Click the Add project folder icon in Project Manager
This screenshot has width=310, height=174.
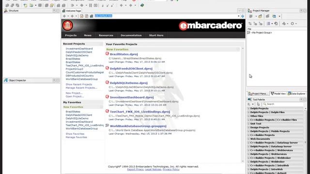(x=260, y=16)
